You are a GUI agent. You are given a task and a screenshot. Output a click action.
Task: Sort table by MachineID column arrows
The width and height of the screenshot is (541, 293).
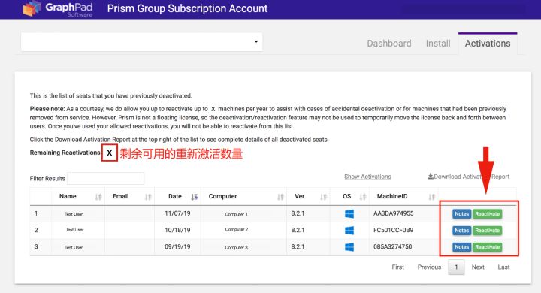[x=431, y=197]
